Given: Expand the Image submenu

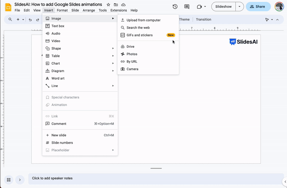Looking at the screenshot, I should 80,19.
